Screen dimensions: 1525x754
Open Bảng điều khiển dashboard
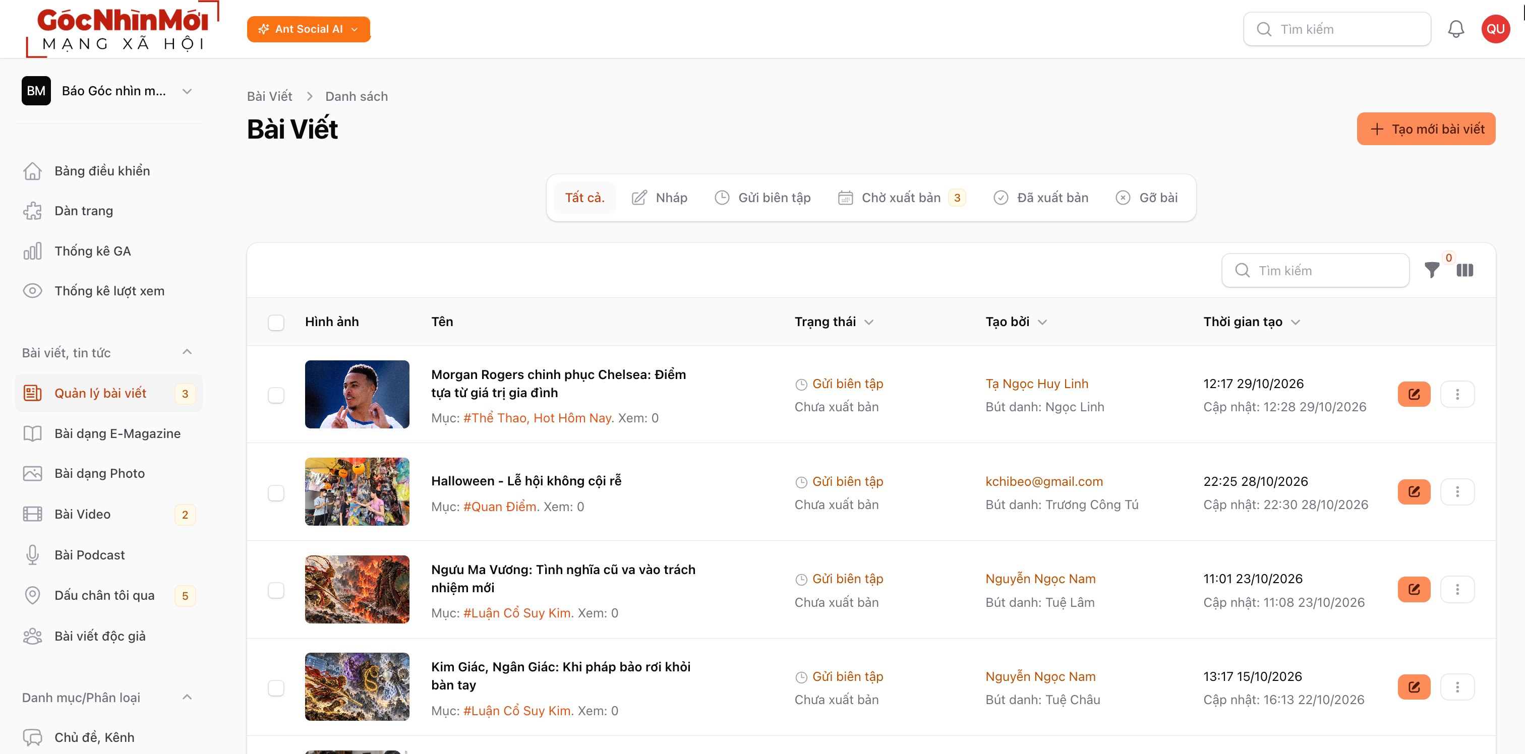(108, 171)
